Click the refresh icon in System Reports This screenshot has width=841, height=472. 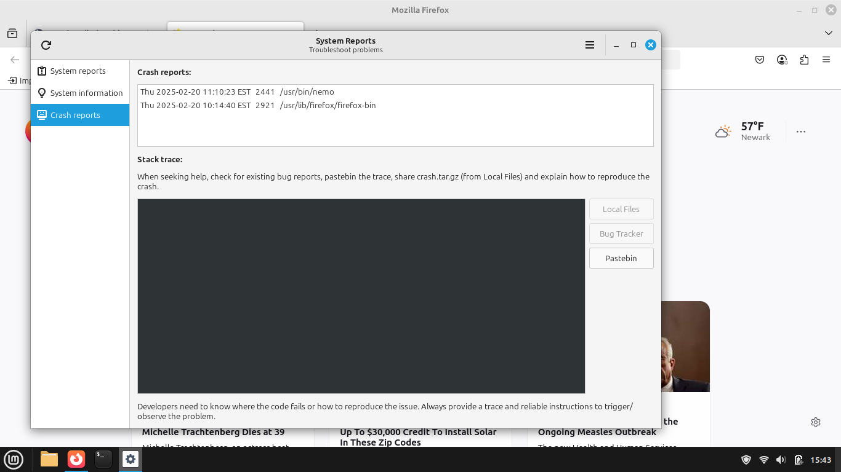[46, 45]
